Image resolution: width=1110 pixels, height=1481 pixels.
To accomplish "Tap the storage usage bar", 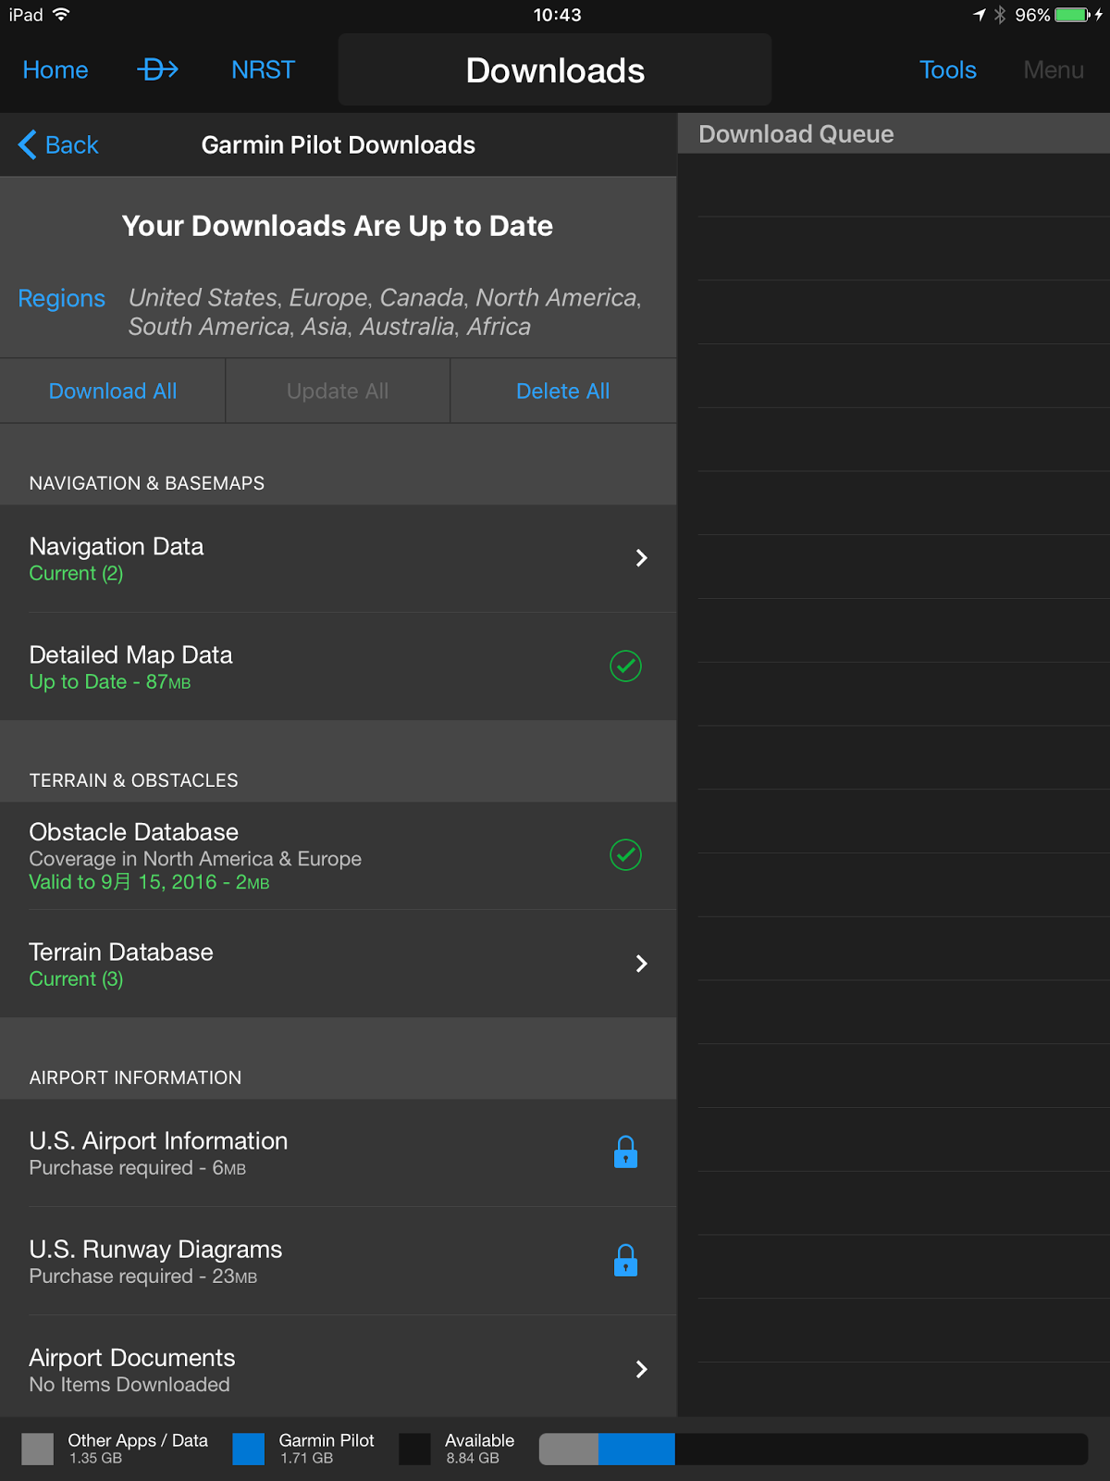I will (x=813, y=1449).
